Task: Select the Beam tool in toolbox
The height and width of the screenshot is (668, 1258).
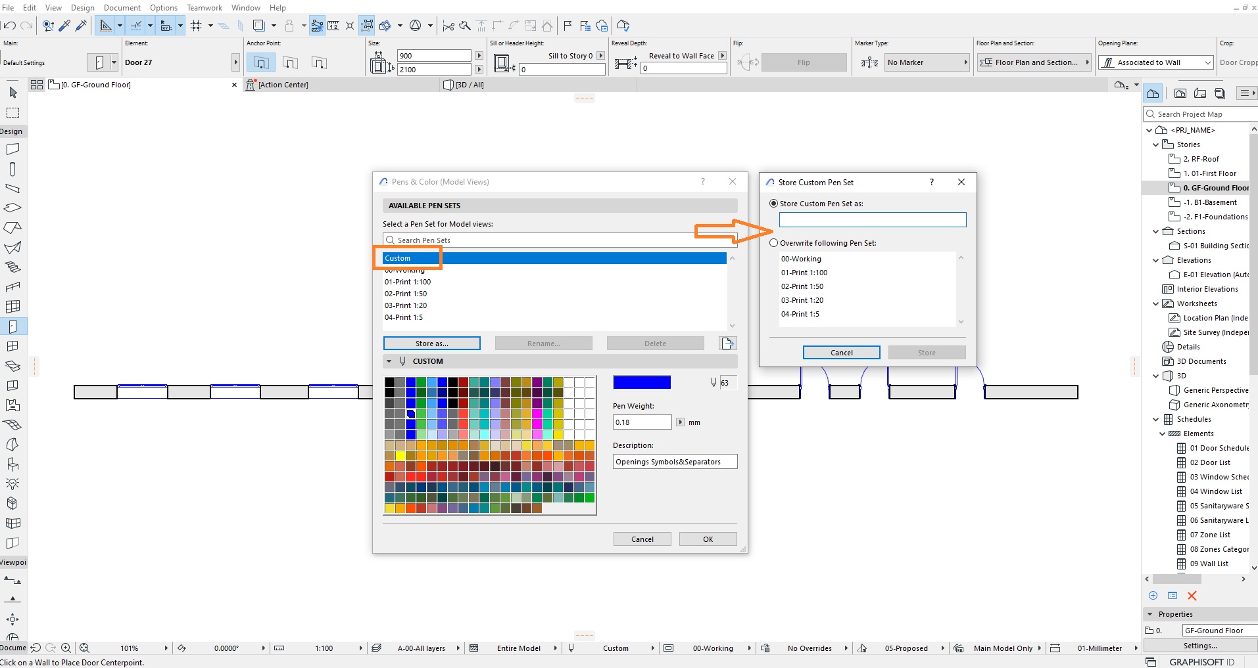Action: [x=12, y=189]
